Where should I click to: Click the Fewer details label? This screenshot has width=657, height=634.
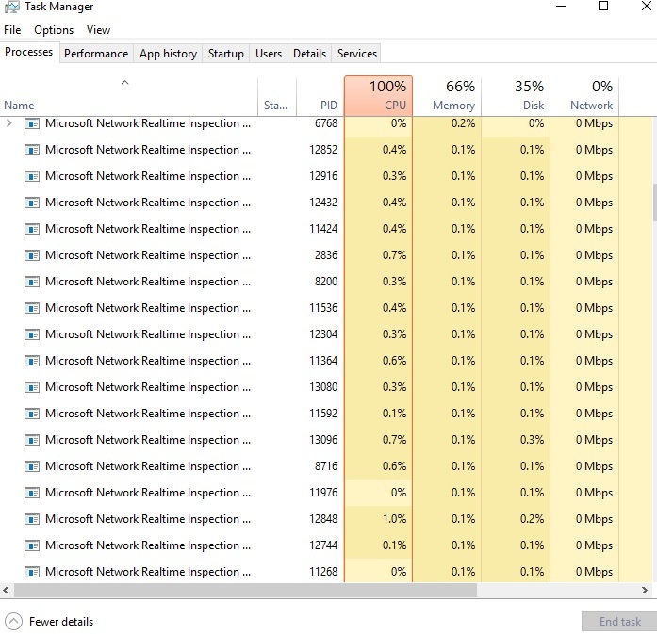[x=61, y=622]
